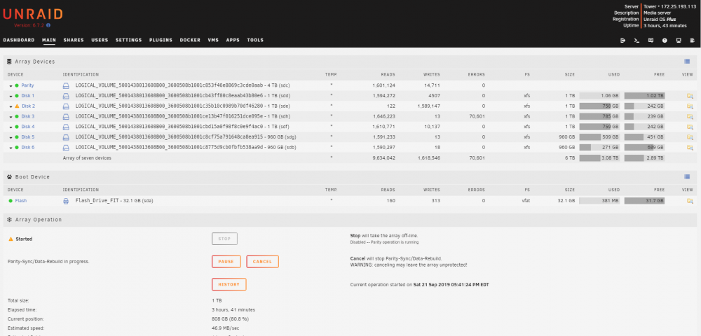Screen dimensions: 701x336
Task: Open the Users menu
Action: (100, 40)
